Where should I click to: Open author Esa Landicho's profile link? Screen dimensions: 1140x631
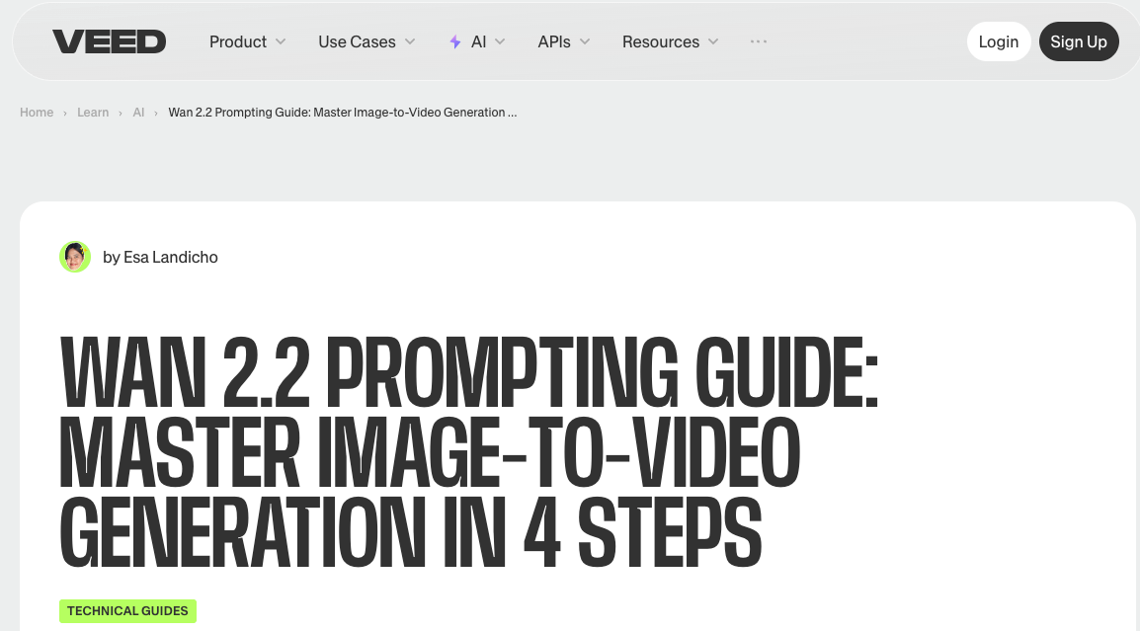(161, 258)
